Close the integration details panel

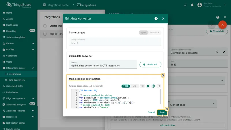tap(225, 17)
